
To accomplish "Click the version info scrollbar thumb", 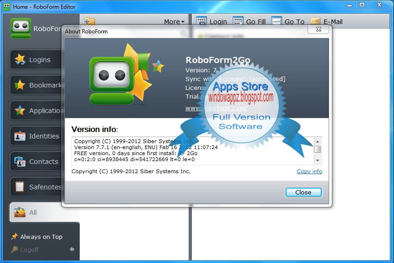I will click(318, 149).
